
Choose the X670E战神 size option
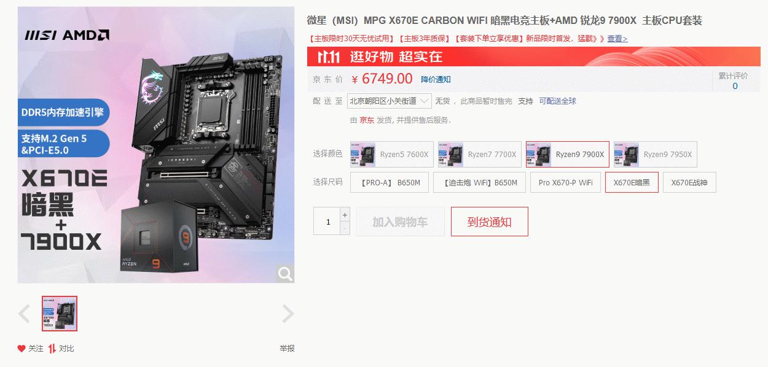click(x=689, y=183)
